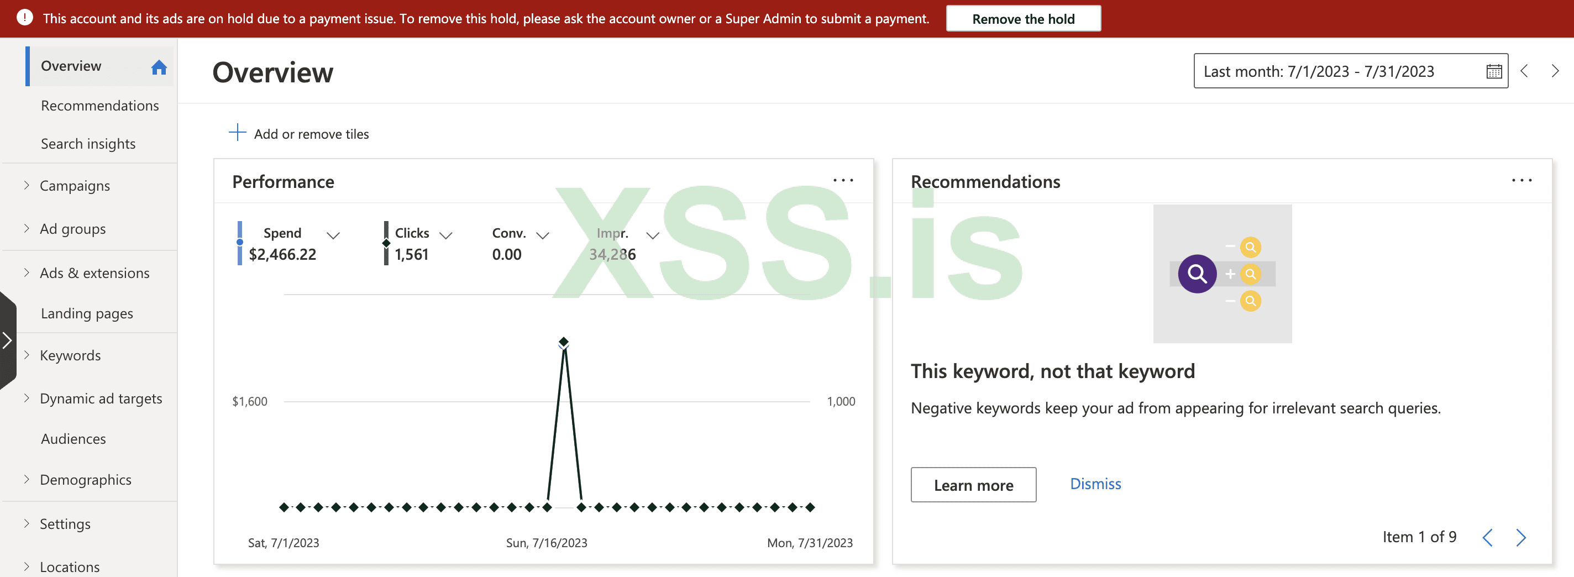Expand the Campaigns navigation section
The image size is (1574, 577).
click(27, 185)
